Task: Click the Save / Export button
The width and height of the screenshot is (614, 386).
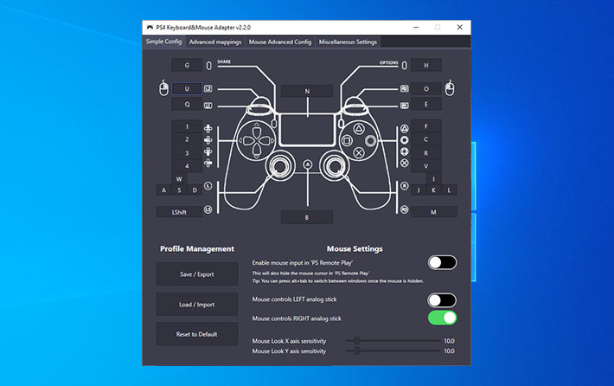Action: pyautogui.click(x=197, y=274)
